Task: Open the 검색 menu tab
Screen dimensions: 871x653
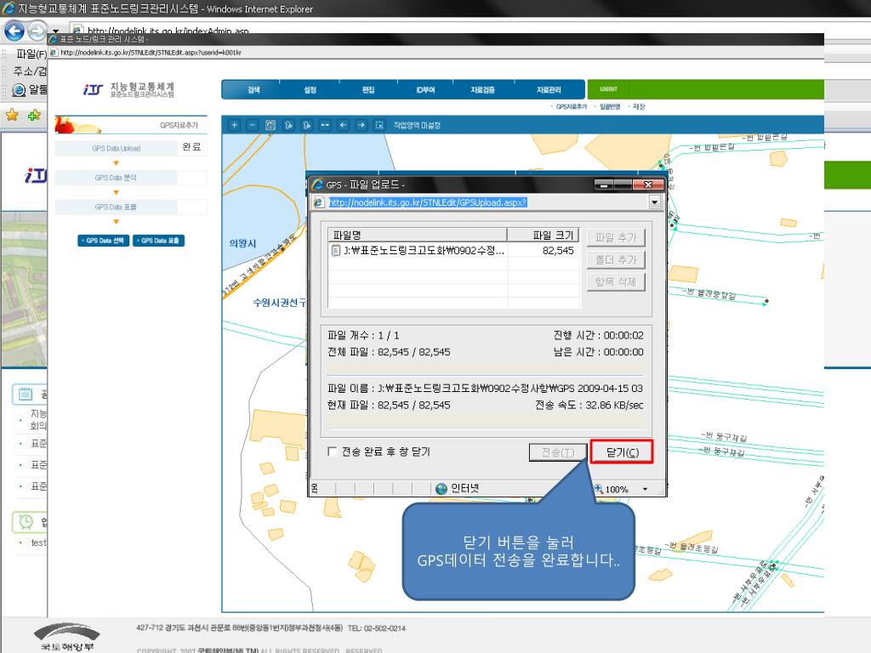Action: pos(253,90)
